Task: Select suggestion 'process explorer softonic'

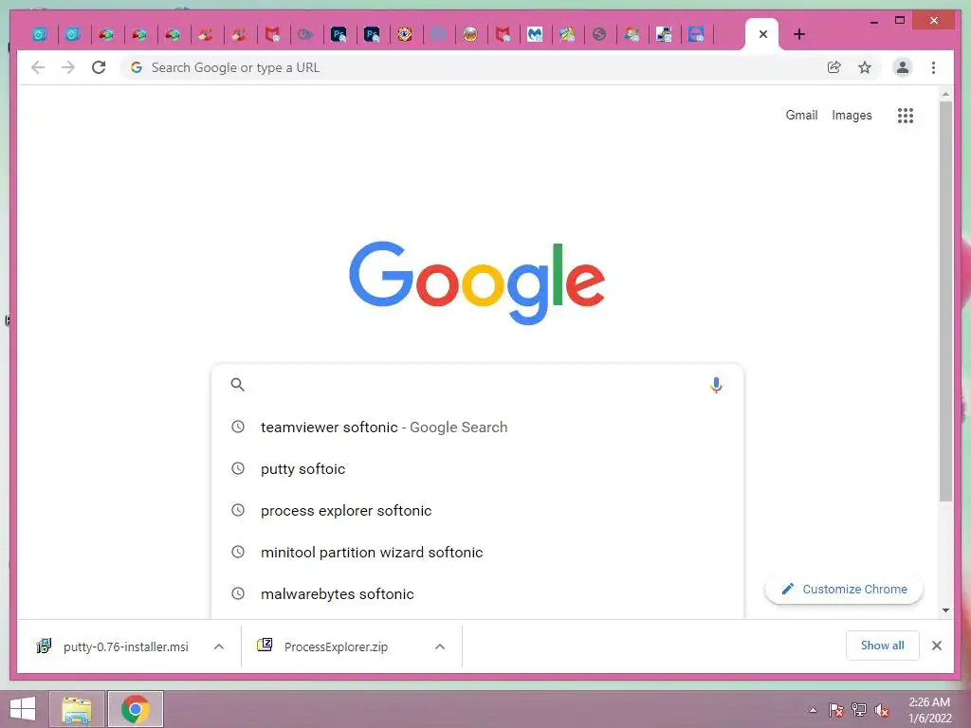Action: coord(477,511)
